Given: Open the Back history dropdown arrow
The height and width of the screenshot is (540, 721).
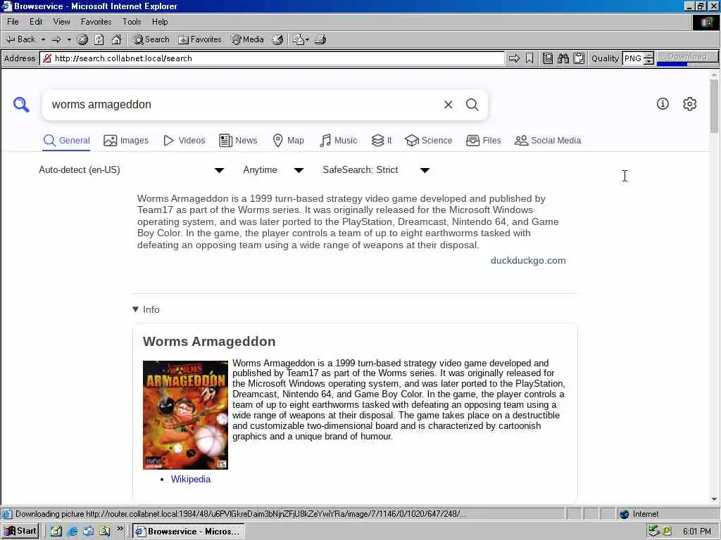Looking at the screenshot, I should [43, 39].
